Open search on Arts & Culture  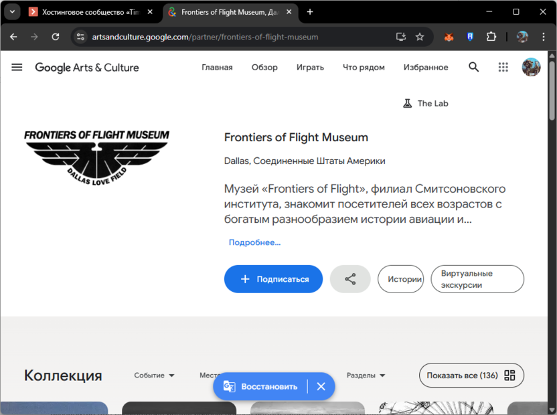473,67
